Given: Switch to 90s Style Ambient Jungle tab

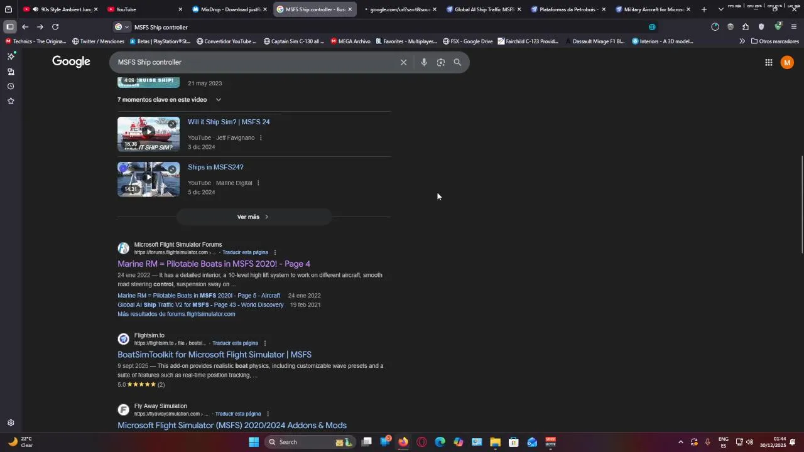Looking at the screenshot, I should pyautogui.click(x=60, y=9).
